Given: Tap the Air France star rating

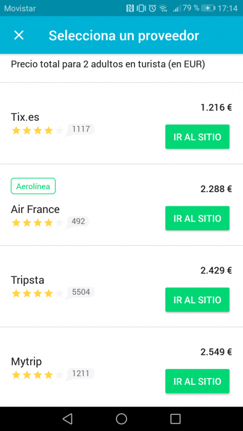Looking at the screenshot, I should tap(38, 222).
